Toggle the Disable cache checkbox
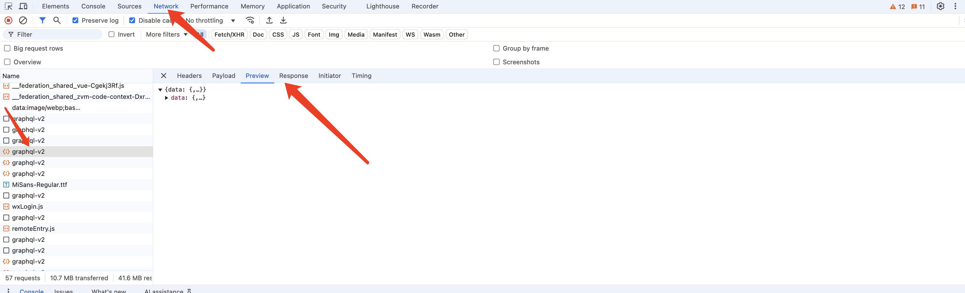The image size is (965, 293). click(132, 21)
